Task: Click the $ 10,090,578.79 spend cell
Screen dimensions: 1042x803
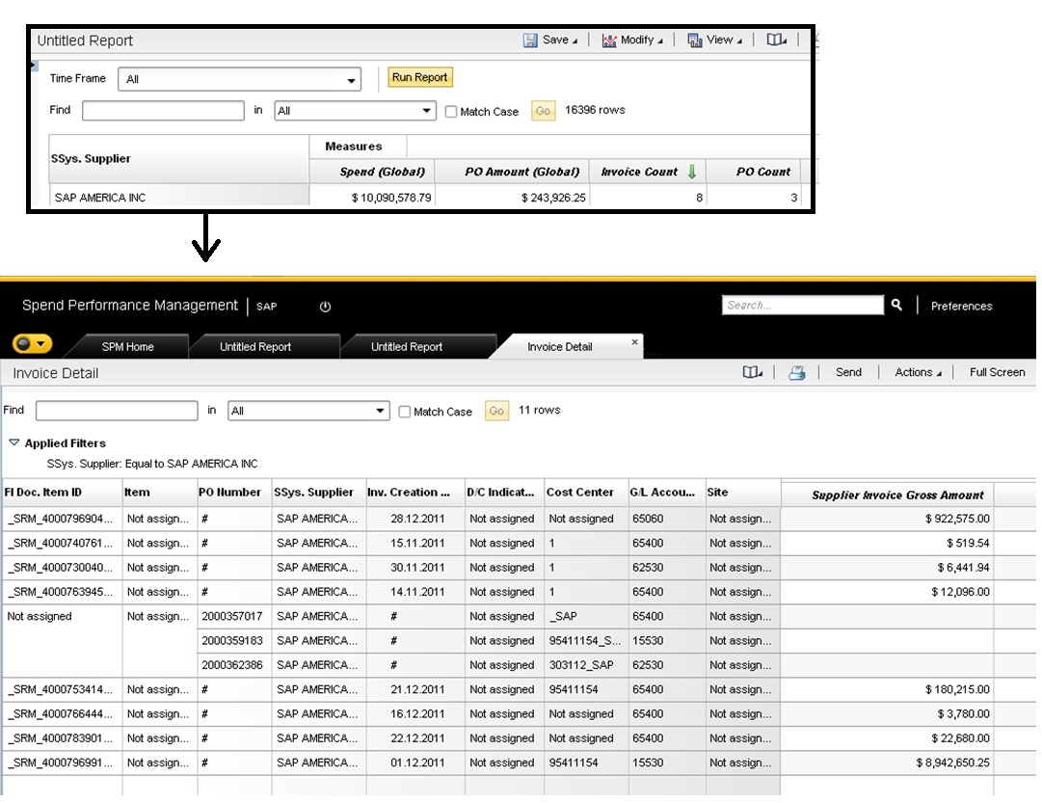Action: tap(372, 198)
